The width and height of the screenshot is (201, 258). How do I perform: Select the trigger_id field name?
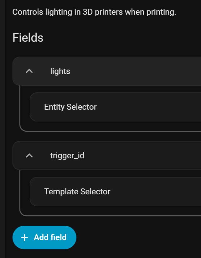(67, 155)
